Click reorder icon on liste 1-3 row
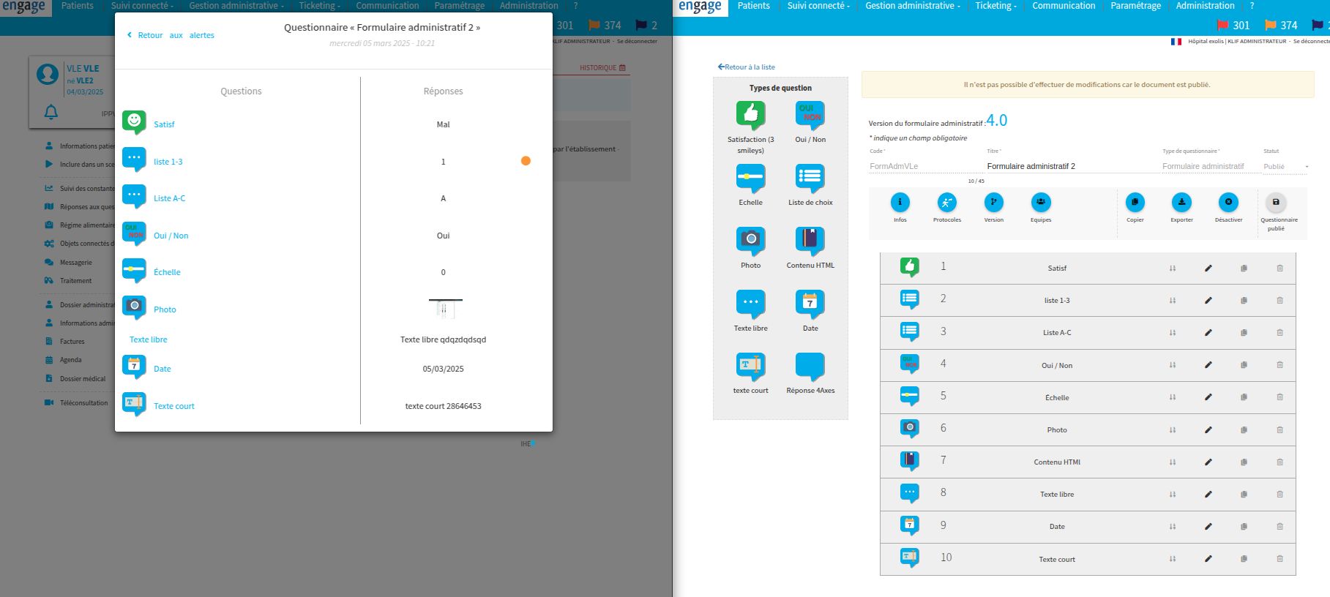1330x597 pixels. pos(1172,301)
